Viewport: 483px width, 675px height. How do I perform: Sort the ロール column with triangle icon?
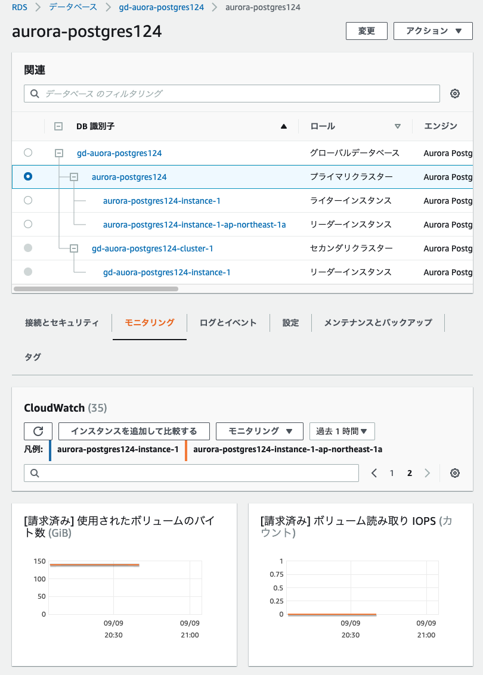(397, 126)
